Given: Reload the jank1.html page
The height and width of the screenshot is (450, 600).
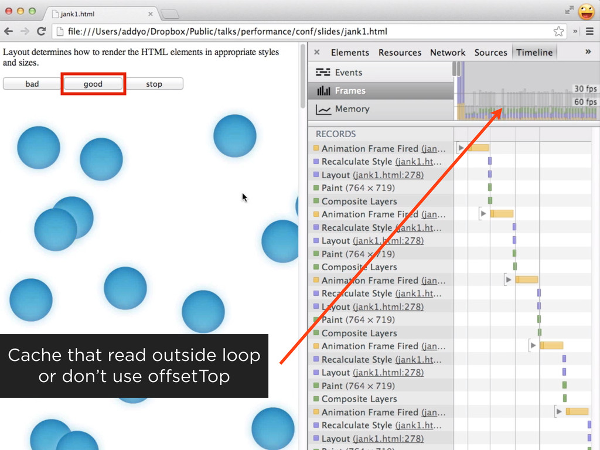Looking at the screenshot, I should pos(41,32).
